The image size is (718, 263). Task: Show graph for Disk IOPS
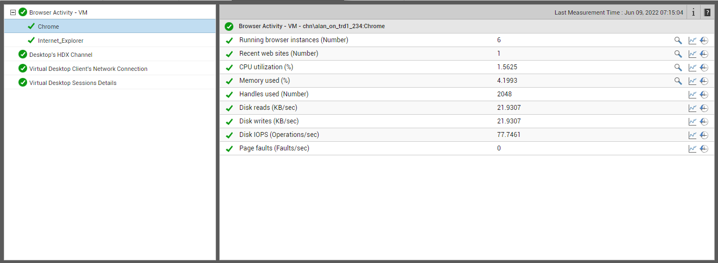692,135
